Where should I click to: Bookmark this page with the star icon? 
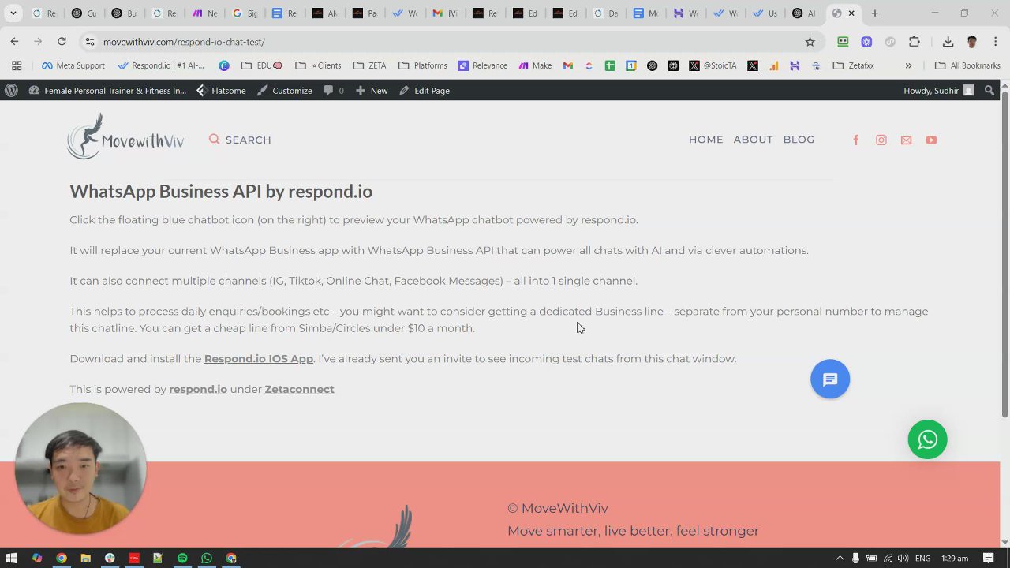[x=810, y=42]
